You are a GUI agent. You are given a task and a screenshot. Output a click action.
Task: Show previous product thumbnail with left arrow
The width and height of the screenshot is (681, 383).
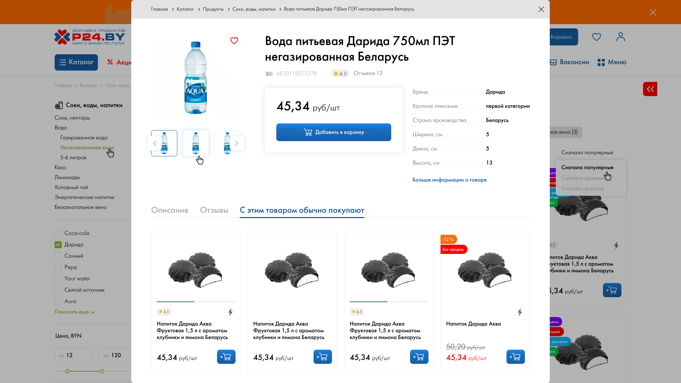coord(155,143)
